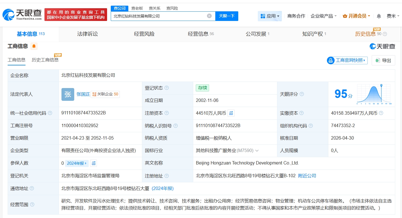Viewport: 402px width, 218px height.
Task: Show help for 通信地址
Action: point(32,188)
